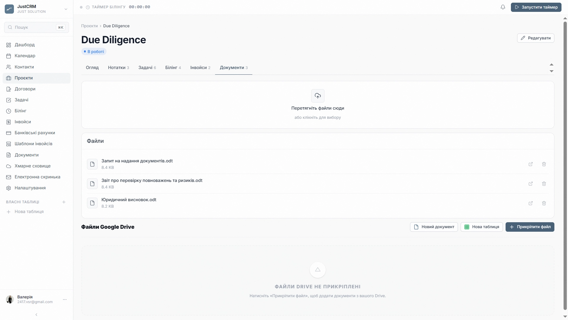Click the billing timer clock icon
Screen dimensions: 568x320
click(88, 7)
